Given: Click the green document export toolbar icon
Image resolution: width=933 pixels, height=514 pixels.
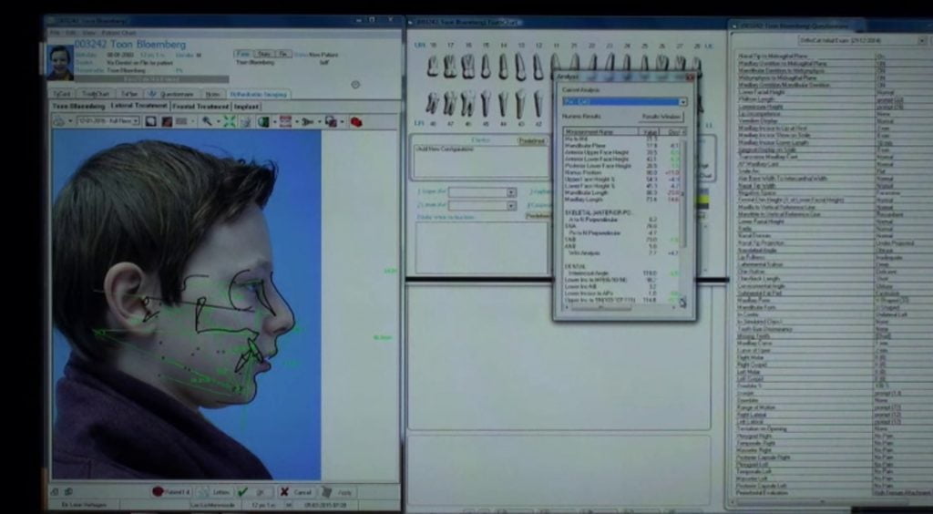Looking at the screenshot, I should click(x=263, y=121).
